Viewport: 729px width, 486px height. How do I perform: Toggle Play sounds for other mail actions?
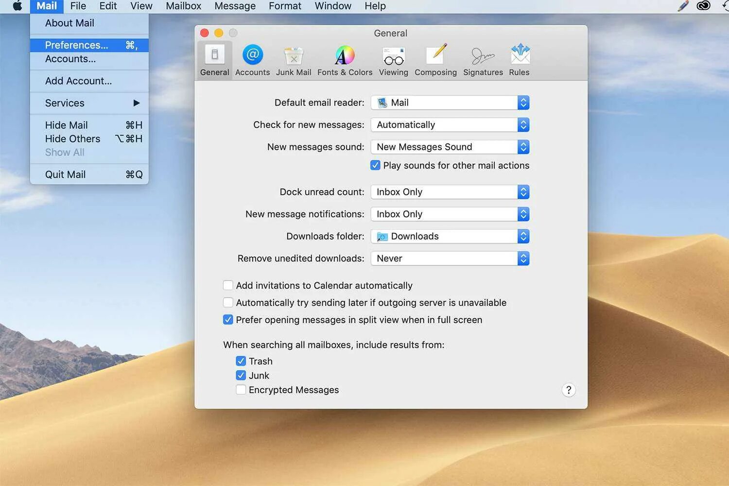point(375,165)
